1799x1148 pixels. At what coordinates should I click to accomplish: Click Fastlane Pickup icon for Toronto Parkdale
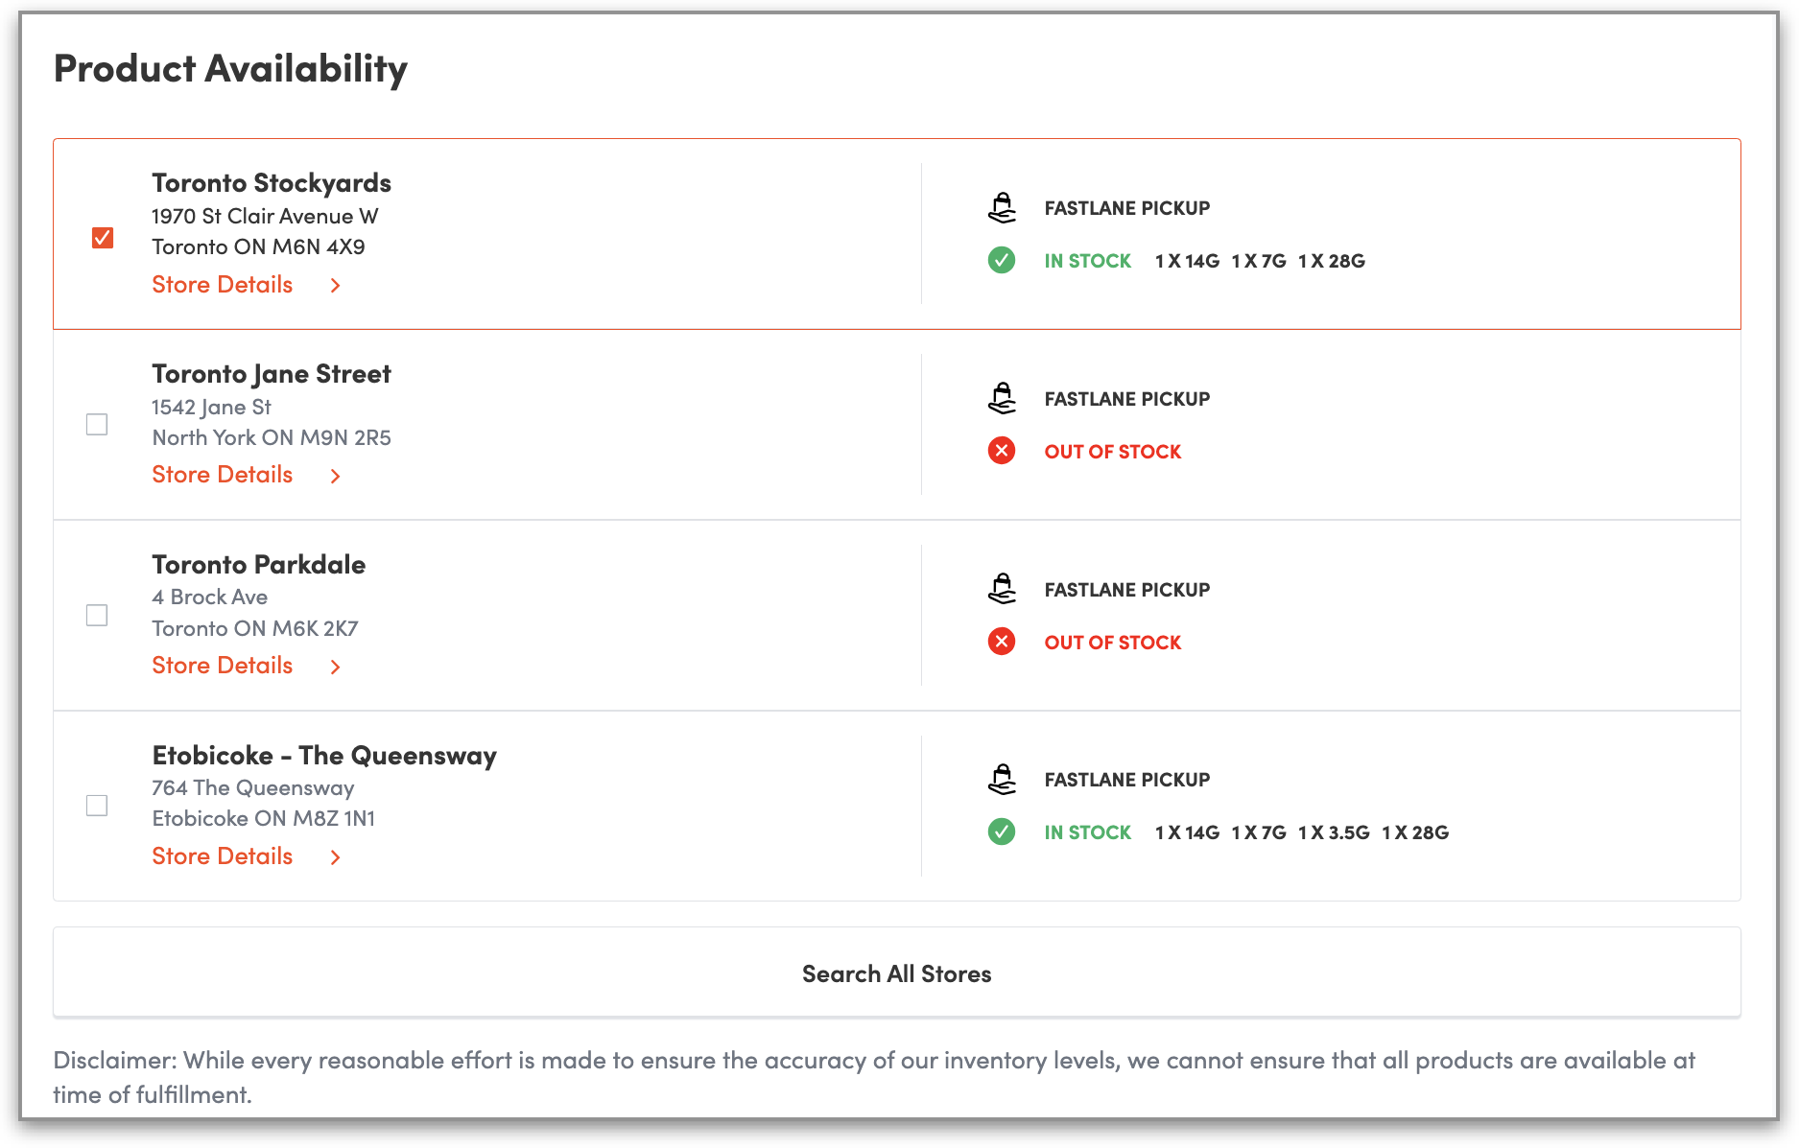pyautogui.click(x=1002, y=589)
